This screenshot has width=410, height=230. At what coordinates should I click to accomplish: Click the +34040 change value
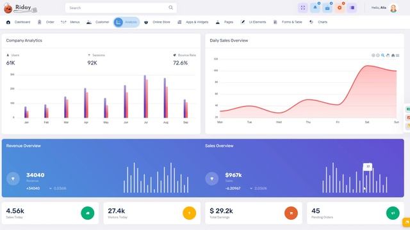point(33,188)
